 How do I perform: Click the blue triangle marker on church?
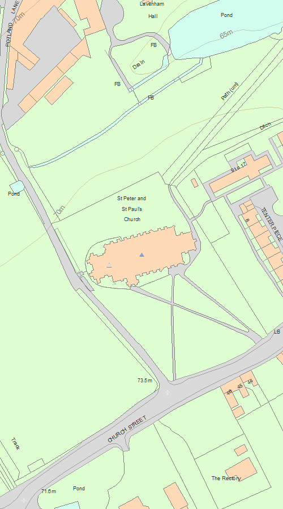[x=141, y=255]
